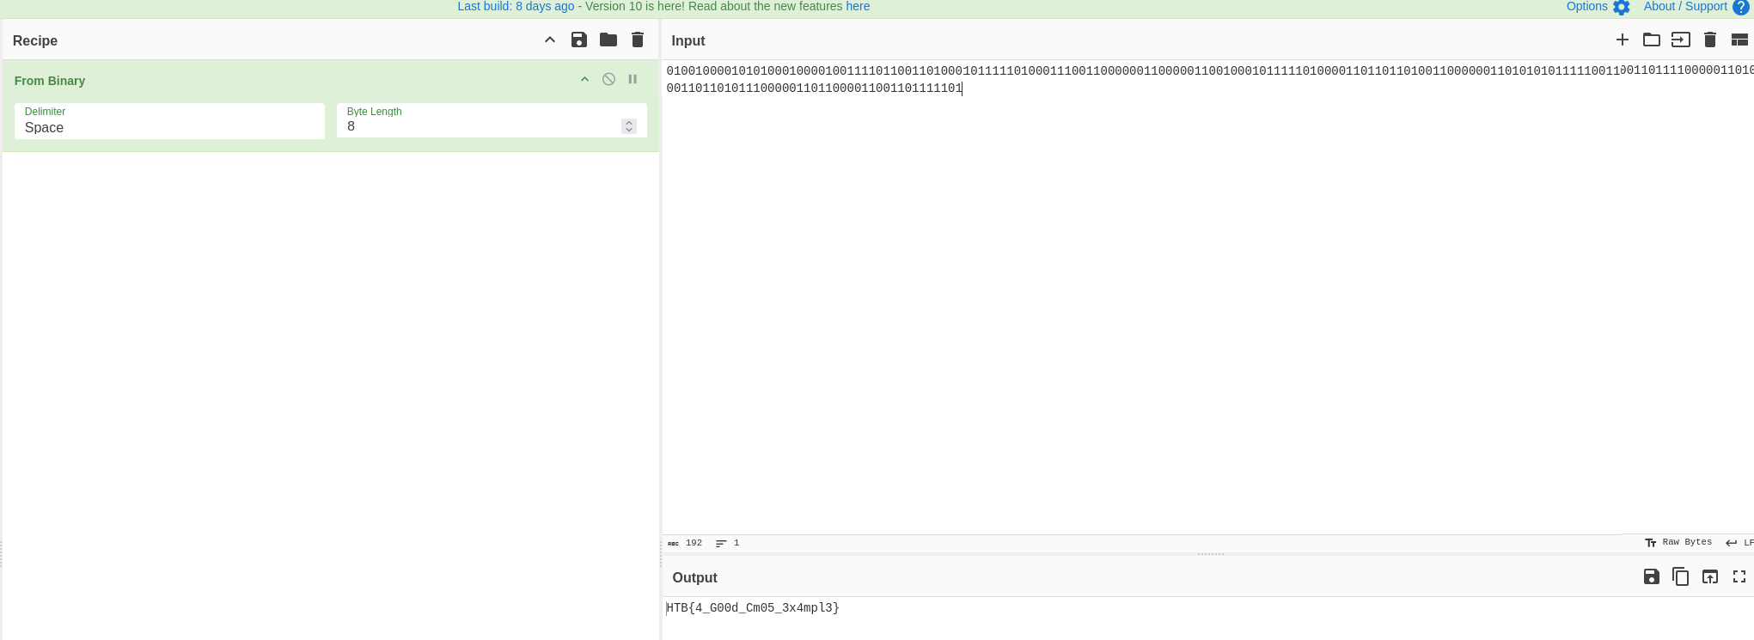Open file as input icon

point(1681,40)
